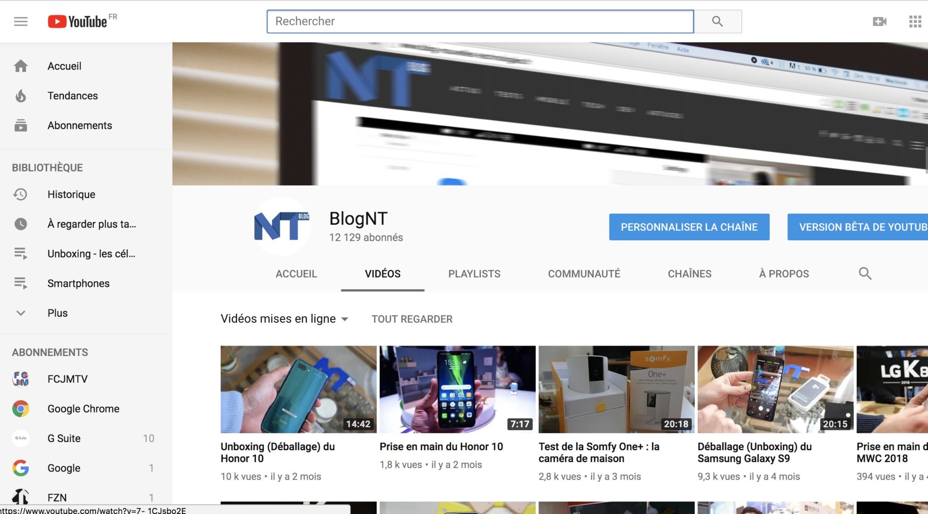Image resolution: width=928 pixels, height=514 pixels.
Task: Click the search magnifier icon on channel
Action: tap(865, 273)
